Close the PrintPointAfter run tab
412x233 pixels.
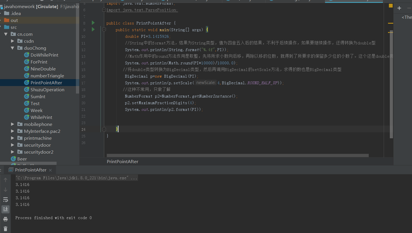click(50, 170)
